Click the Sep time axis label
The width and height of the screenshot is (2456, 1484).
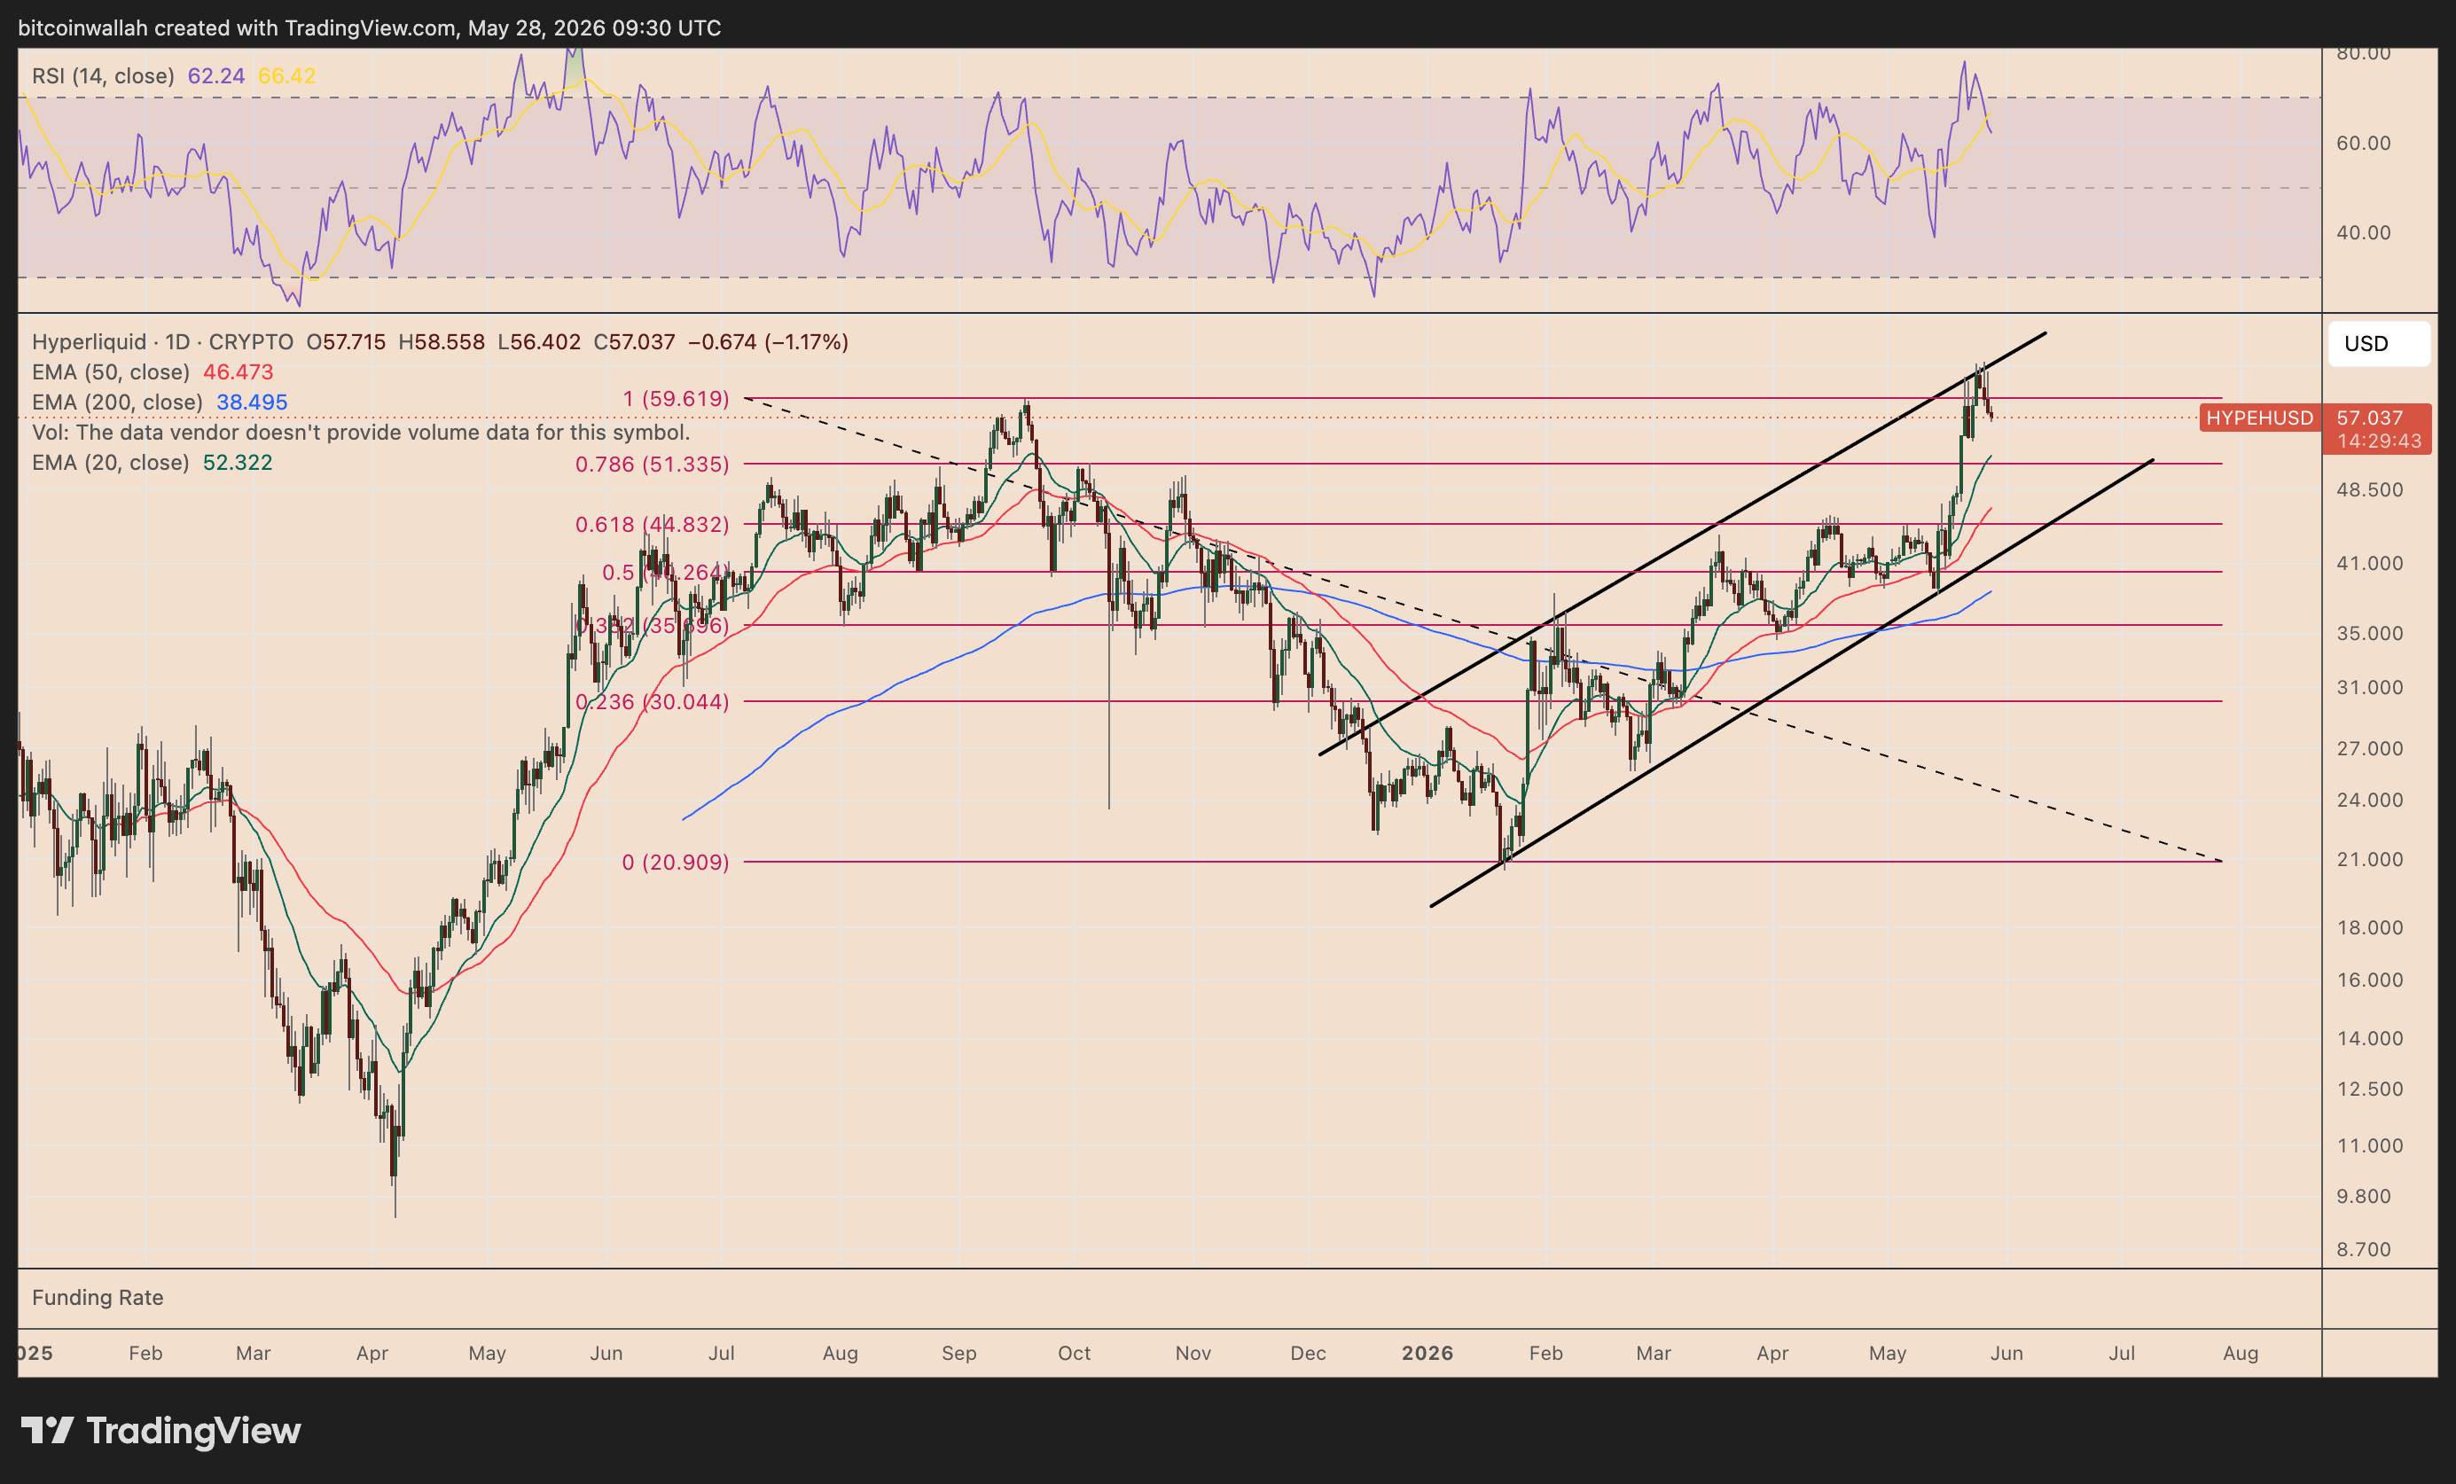[958, 1354]
